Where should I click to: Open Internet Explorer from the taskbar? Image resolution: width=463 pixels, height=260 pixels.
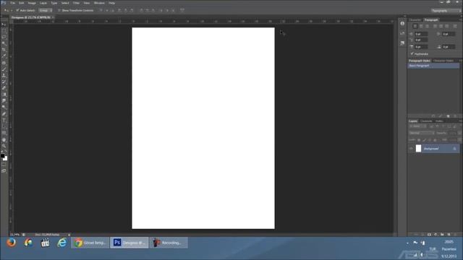[62, 243]
